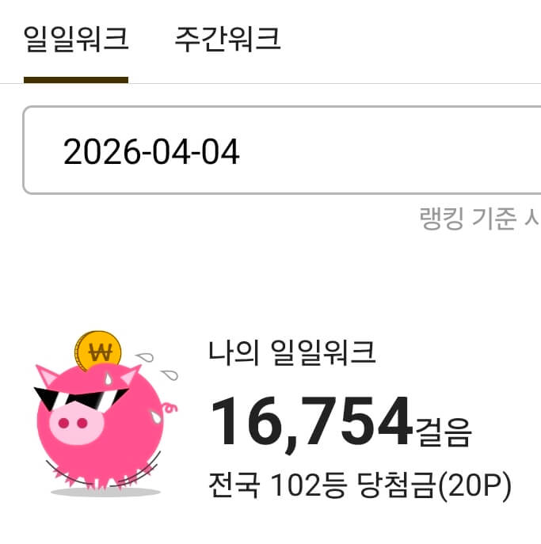Click the sweat drop above the tail
This screenshot has height=544, width=541.
pos(170,375)
